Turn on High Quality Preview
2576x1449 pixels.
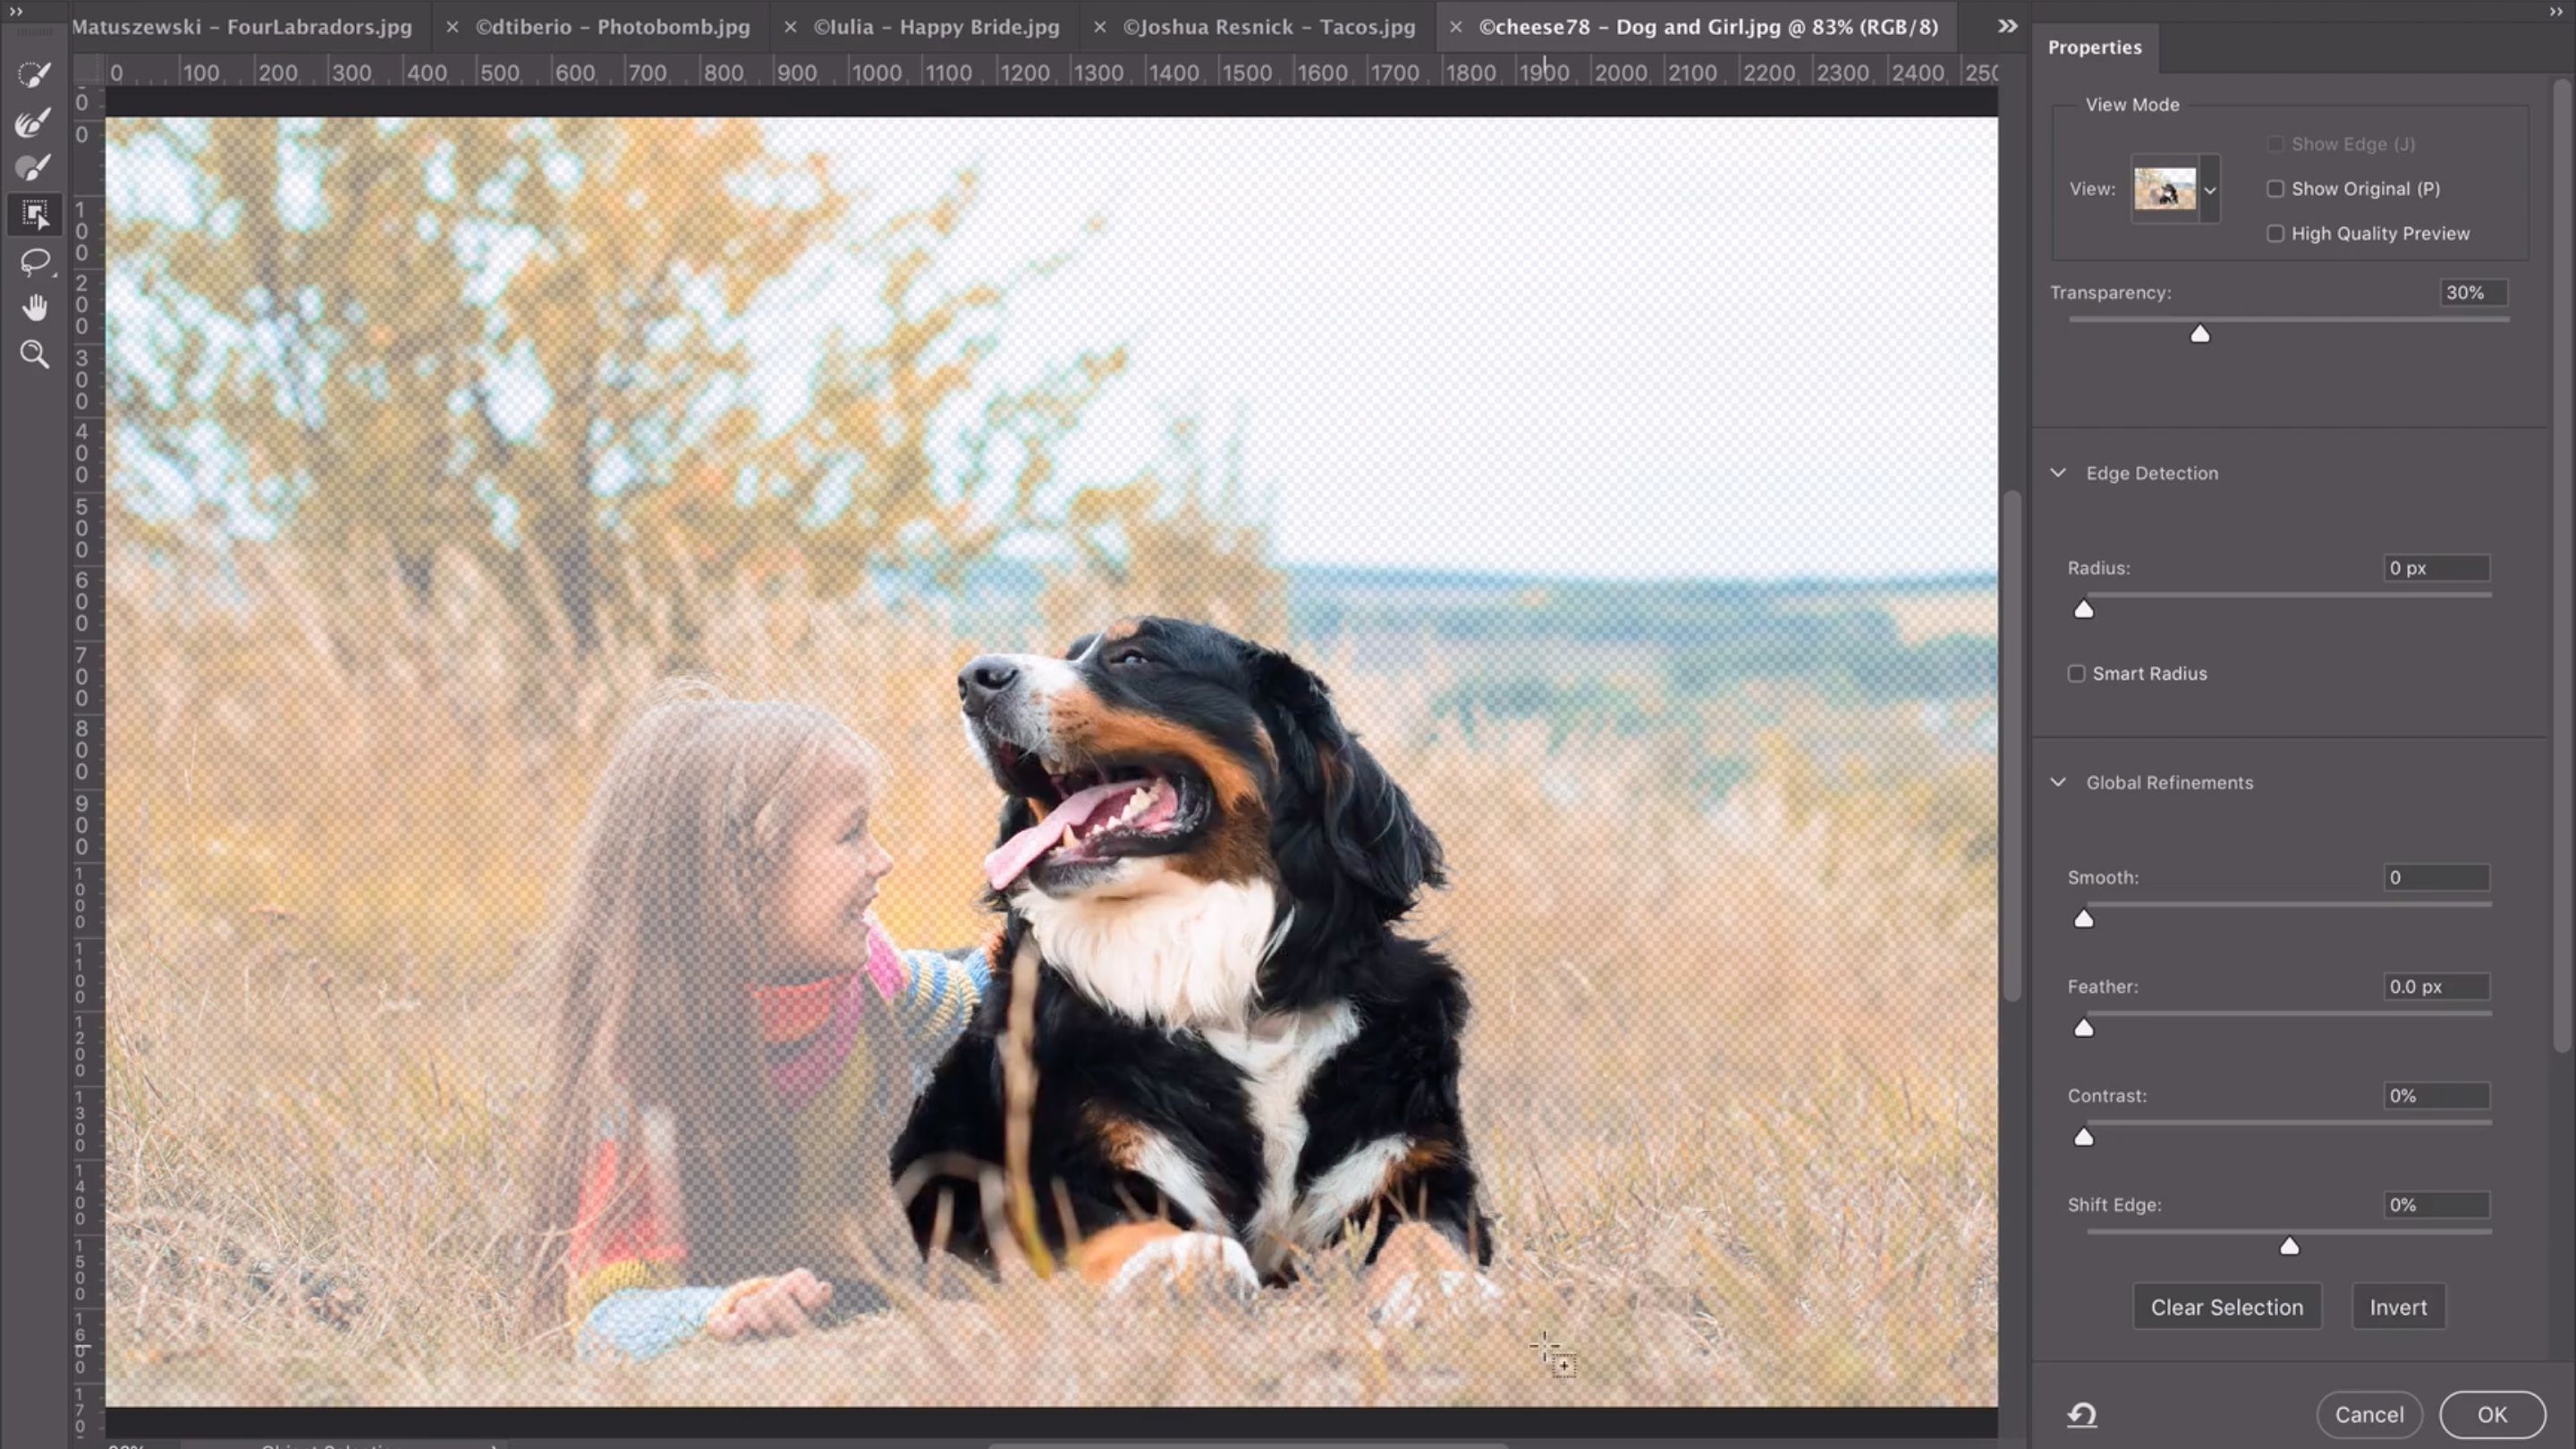[x=2275, y=234]
